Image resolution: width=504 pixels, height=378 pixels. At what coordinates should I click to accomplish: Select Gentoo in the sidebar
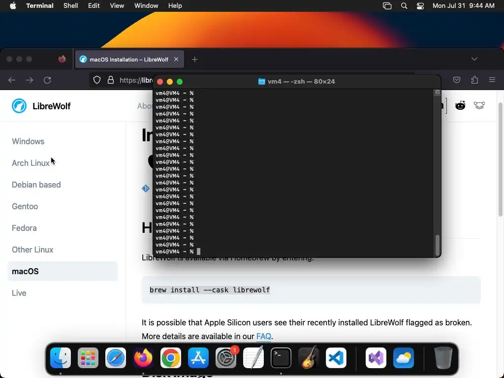pyautogui.click(x=25, y=206)
